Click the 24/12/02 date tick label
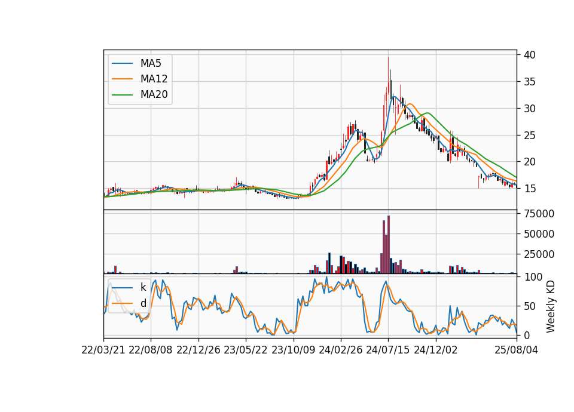 tap(436, 350)
